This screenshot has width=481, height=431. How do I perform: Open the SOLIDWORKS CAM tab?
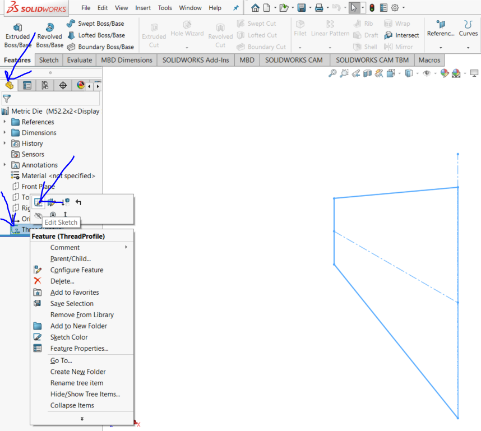tap(294, 60)
